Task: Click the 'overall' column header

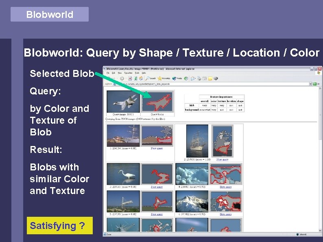Action: [x=205, y=101]
